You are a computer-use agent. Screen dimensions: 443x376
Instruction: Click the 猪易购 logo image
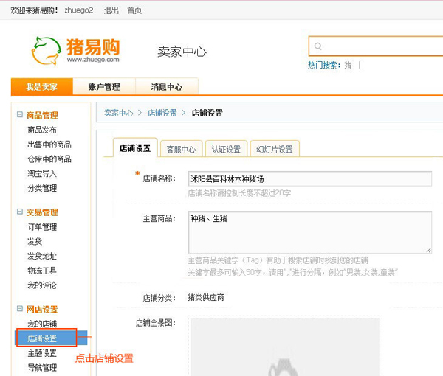click(x=75, y=51)
